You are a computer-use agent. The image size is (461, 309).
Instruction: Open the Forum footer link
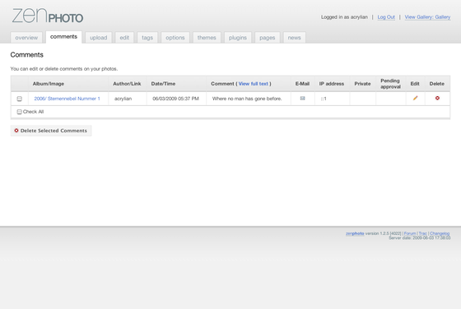410,233
